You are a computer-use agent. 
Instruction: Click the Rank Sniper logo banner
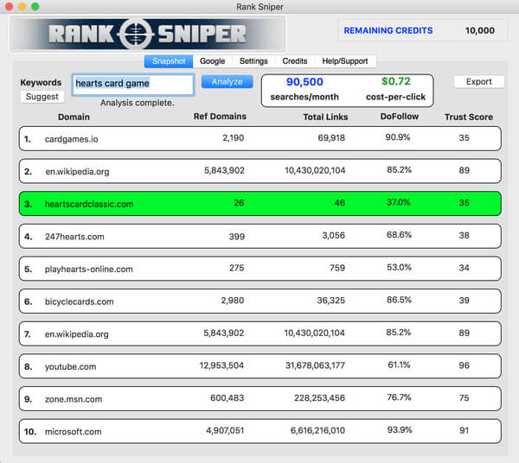(148, 34)
